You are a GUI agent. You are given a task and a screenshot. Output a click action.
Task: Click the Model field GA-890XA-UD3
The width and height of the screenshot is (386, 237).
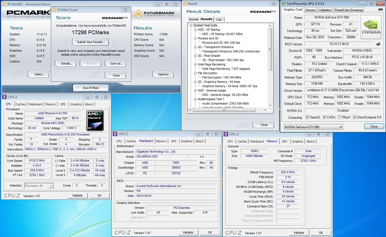click(161, 156)
